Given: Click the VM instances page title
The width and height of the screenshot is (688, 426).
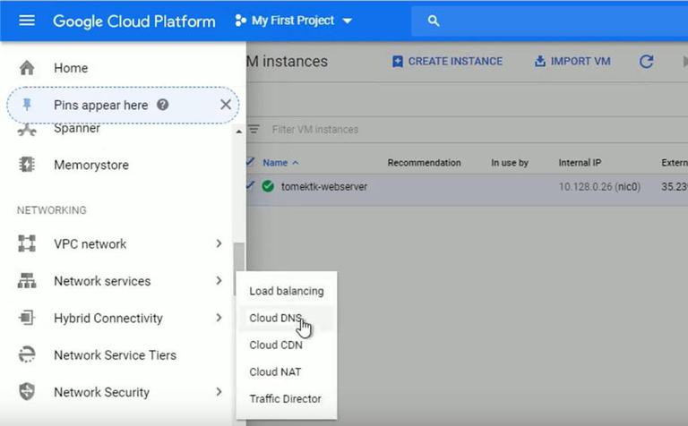Looking at the screenshot, I should [x=287, y=62].
